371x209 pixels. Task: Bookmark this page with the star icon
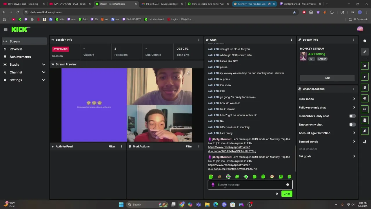click(294, 12)
